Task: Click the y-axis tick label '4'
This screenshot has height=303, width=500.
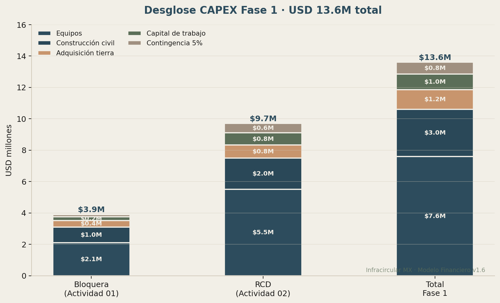Action: pos(24,213)
